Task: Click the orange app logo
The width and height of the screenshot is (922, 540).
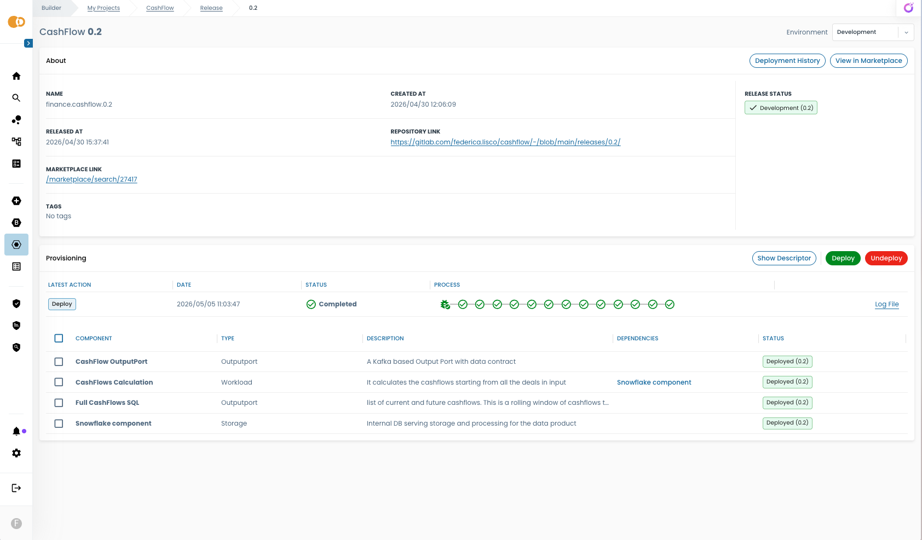Action: (16, 22)
